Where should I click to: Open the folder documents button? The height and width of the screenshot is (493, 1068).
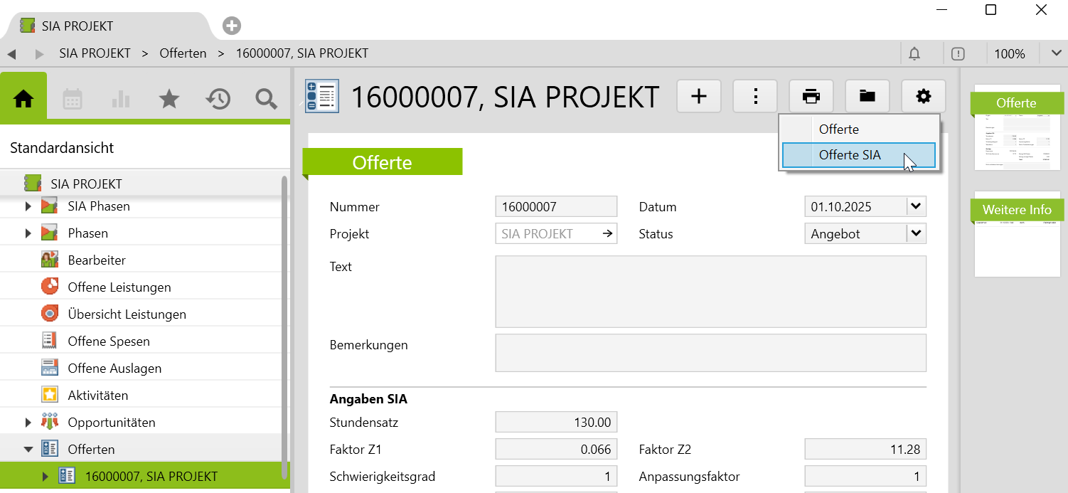[867, 96]
